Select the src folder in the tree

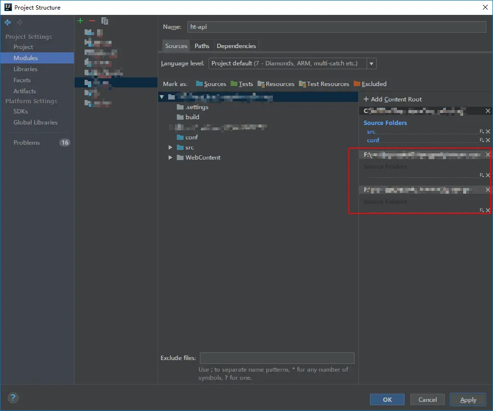pos(185,148)
